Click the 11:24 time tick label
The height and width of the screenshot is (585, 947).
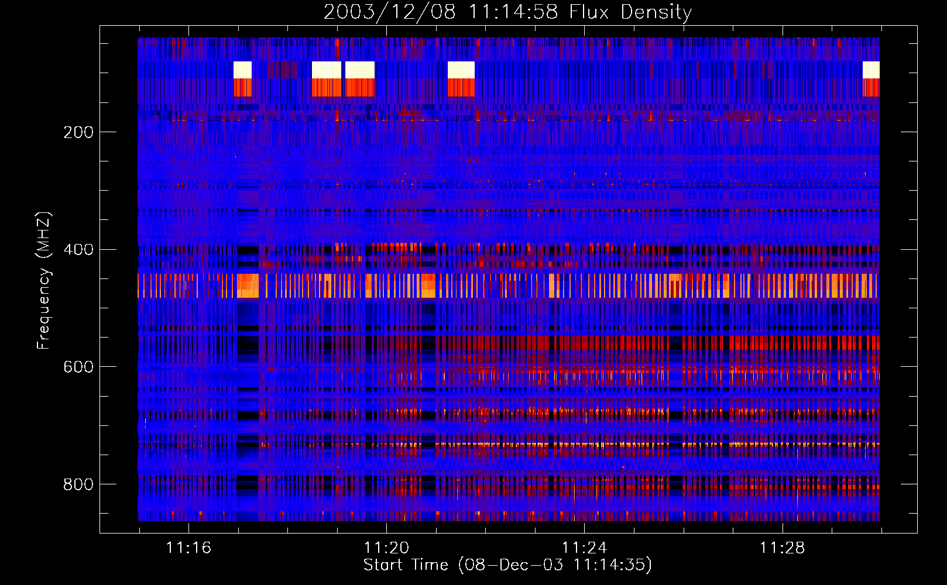click(584, 548)
